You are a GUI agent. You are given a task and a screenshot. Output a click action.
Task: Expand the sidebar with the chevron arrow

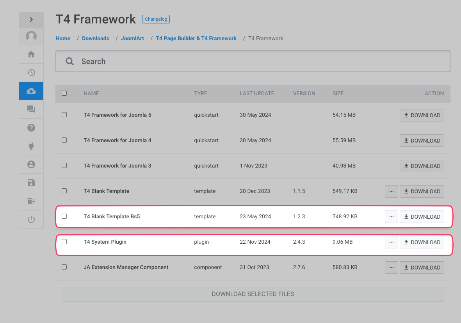[x=31, y=20]
